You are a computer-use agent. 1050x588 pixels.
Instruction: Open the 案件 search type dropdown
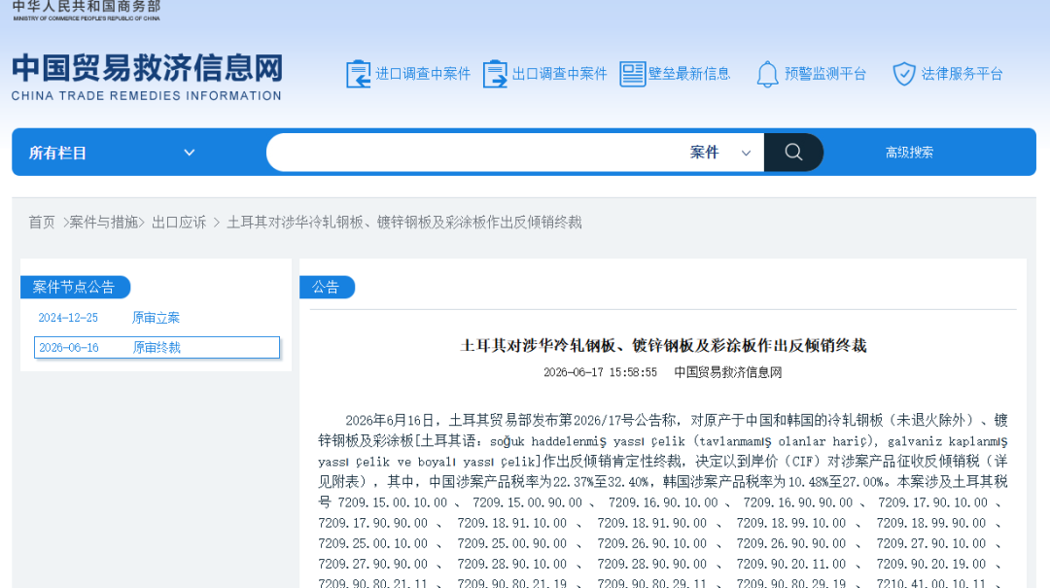pyautogui.click(x=719, y=153)
